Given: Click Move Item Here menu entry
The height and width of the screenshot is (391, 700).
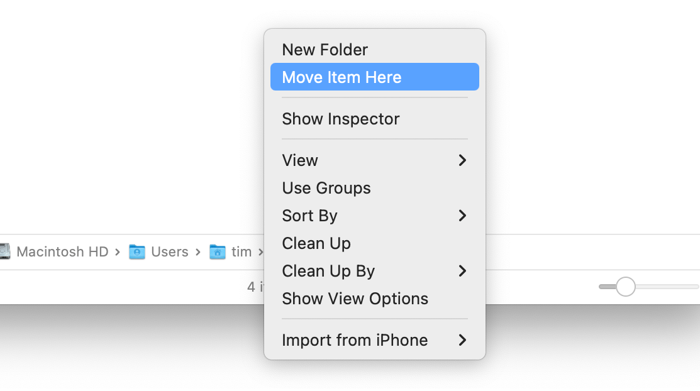Looking at the screenshot, I should [x=342, y=77].
